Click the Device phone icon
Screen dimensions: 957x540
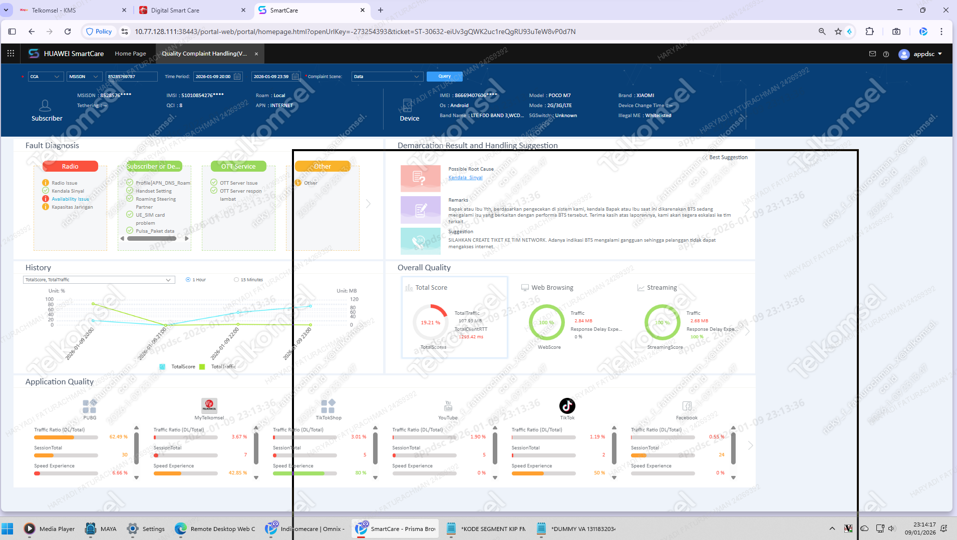(x=407, y=105)
